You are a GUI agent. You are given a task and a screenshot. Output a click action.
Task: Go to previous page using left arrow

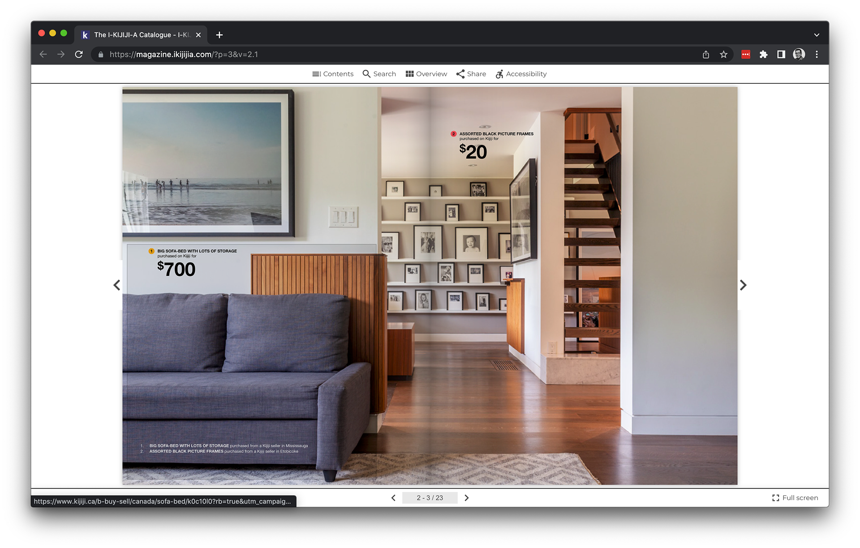(117, 285)
